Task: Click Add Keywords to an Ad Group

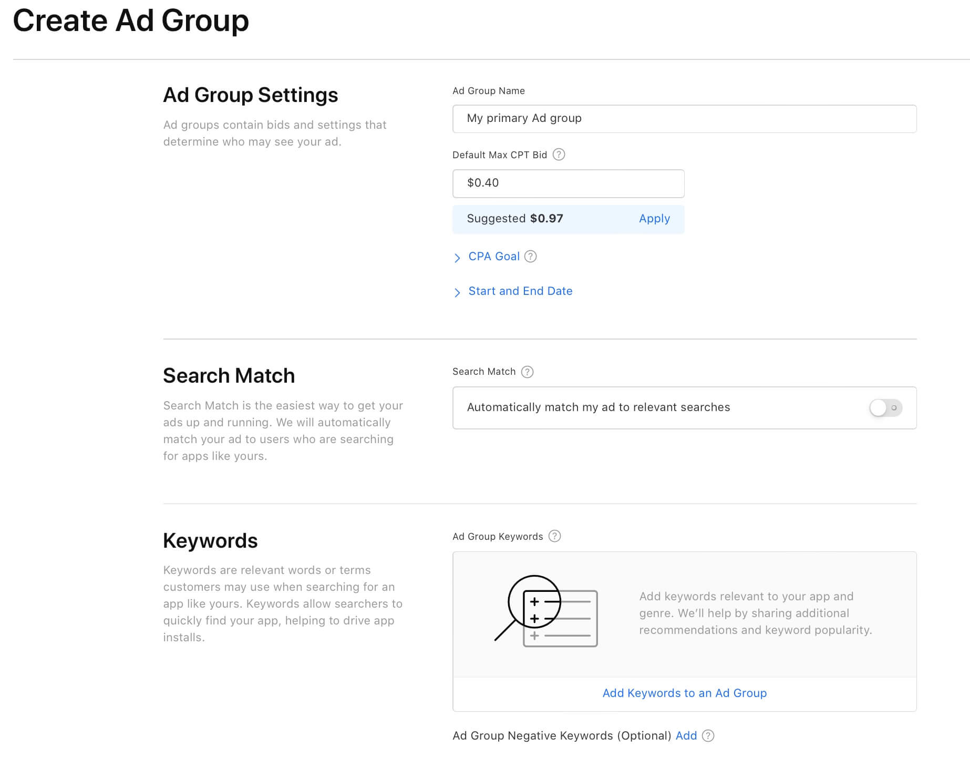Action: [684, 693]
